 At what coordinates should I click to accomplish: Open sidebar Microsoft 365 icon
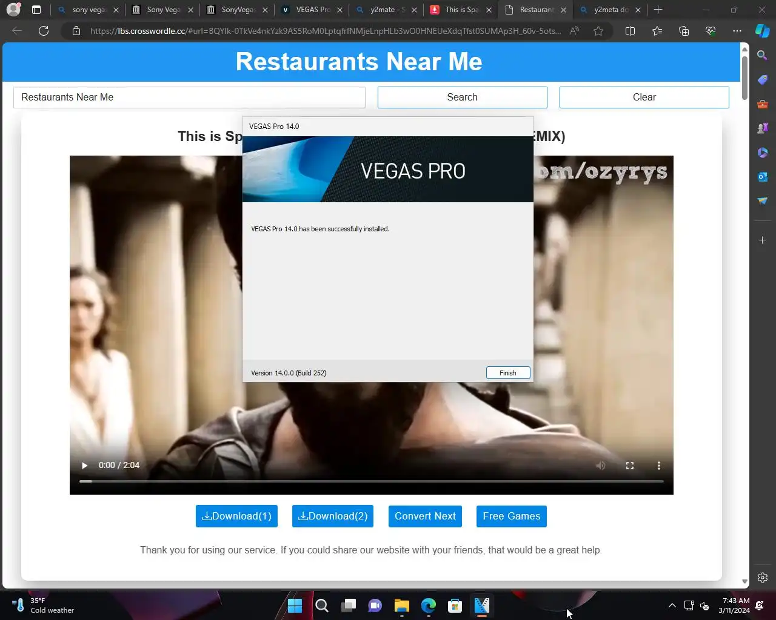pos(763,152)
